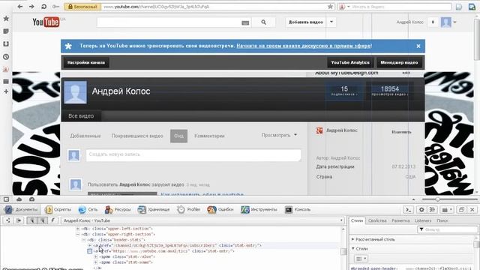Open the Console tab in Dragonfly
This screenshot has width=480, height=270.
pos(298,210)
